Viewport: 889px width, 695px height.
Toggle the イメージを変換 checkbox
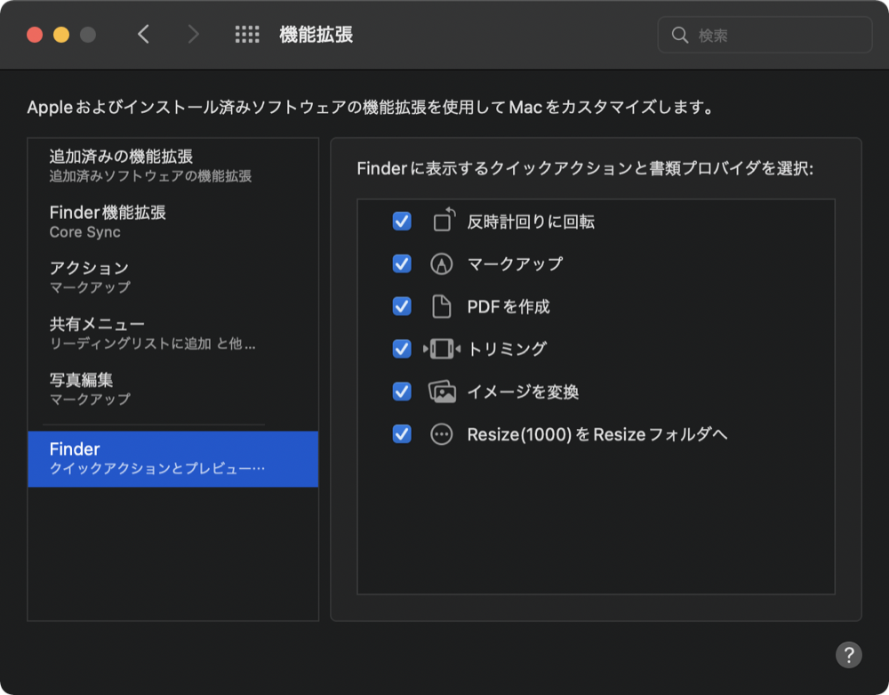(402, 392)
